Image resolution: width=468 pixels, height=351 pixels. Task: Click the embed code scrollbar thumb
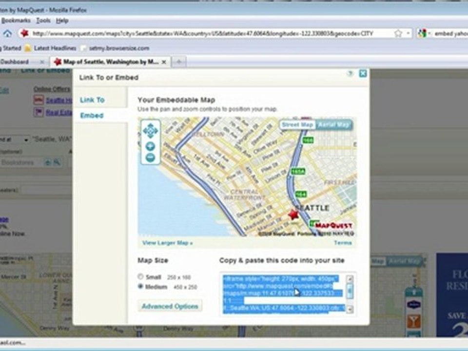pyautogui.click(x=350, y=291)
